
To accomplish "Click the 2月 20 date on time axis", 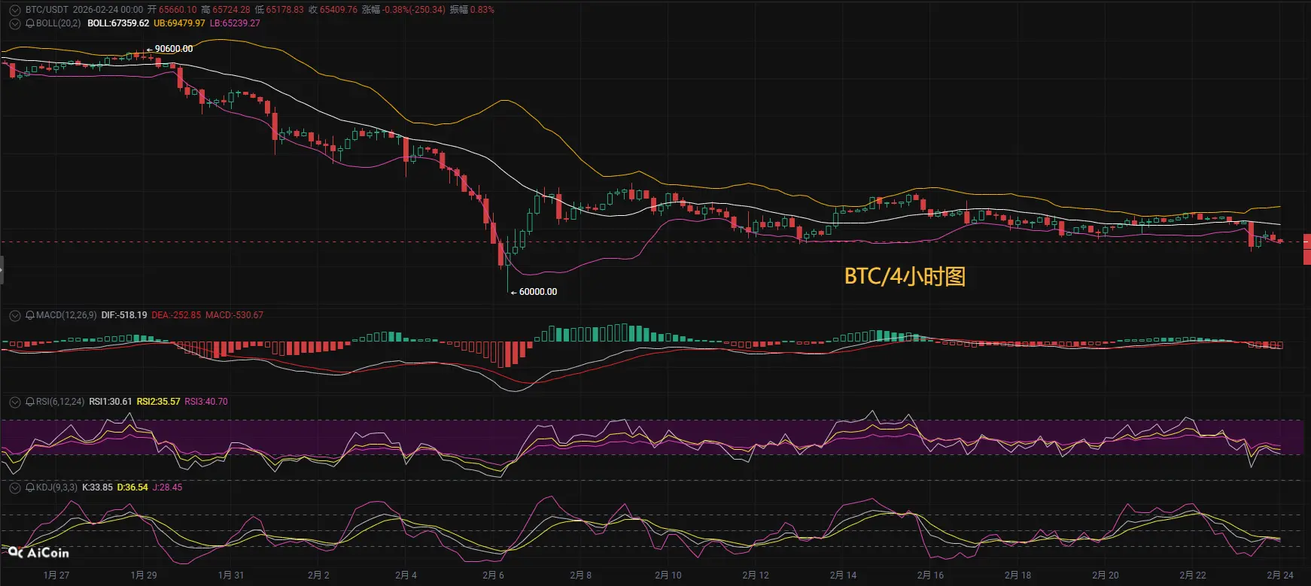I will tap(1106, 575).
